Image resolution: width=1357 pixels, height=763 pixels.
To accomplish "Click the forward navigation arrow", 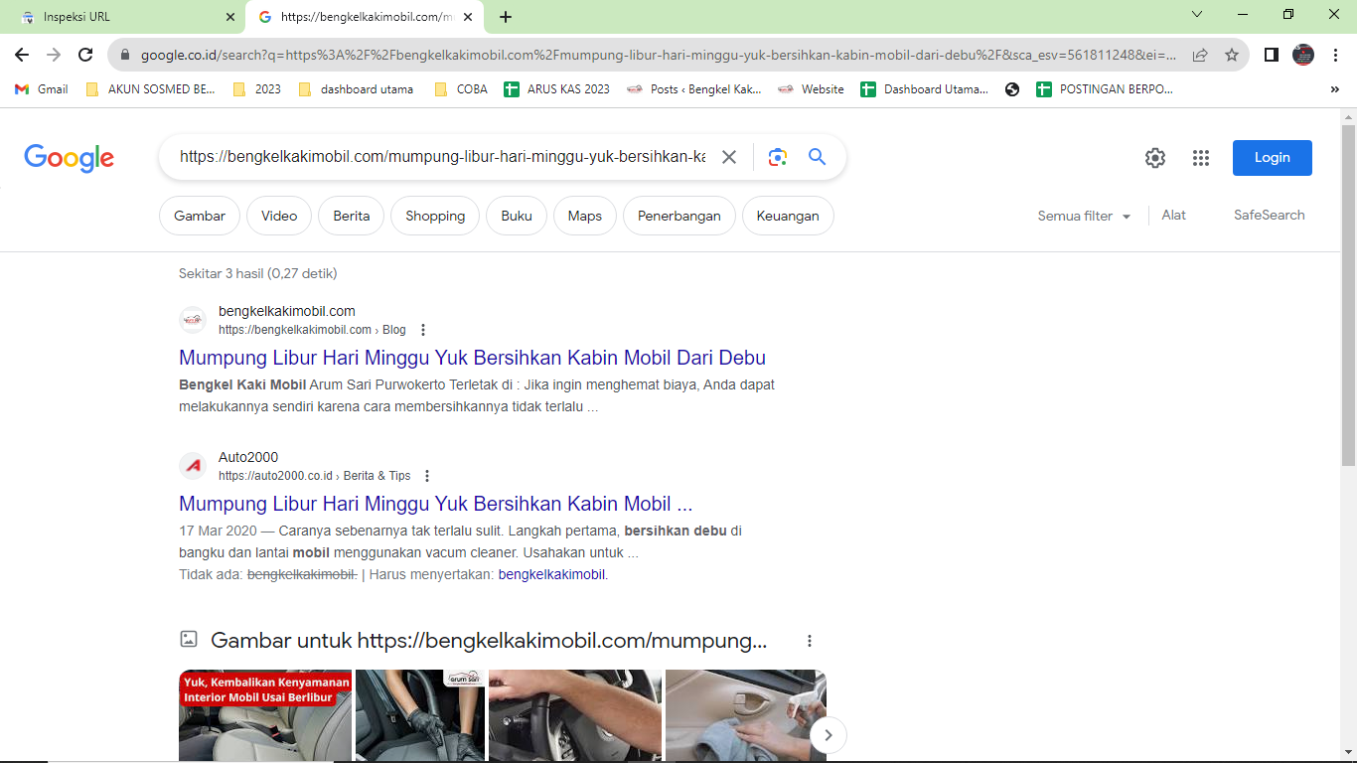I will coord(54,56).
